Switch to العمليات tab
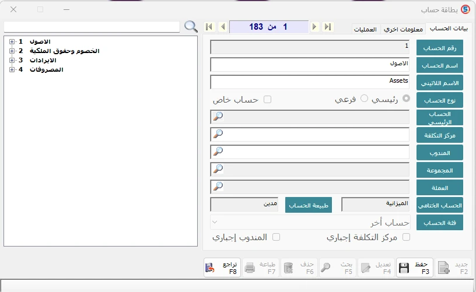The image size is (476, 292). (x=365, y=29)
